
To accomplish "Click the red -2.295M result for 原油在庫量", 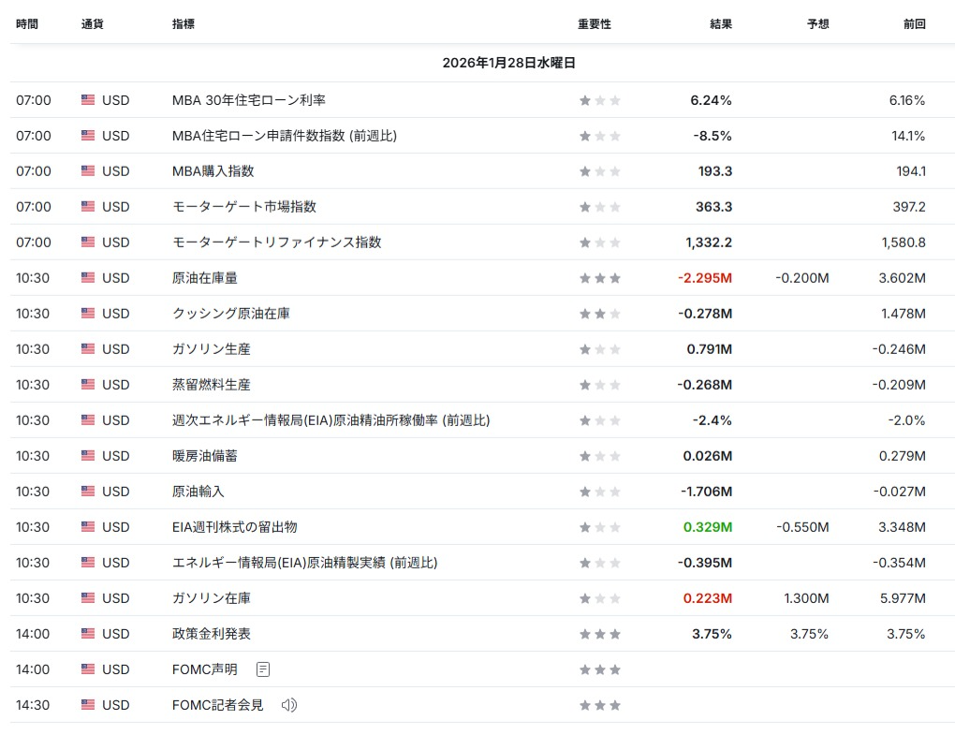I will click(705, 278).
